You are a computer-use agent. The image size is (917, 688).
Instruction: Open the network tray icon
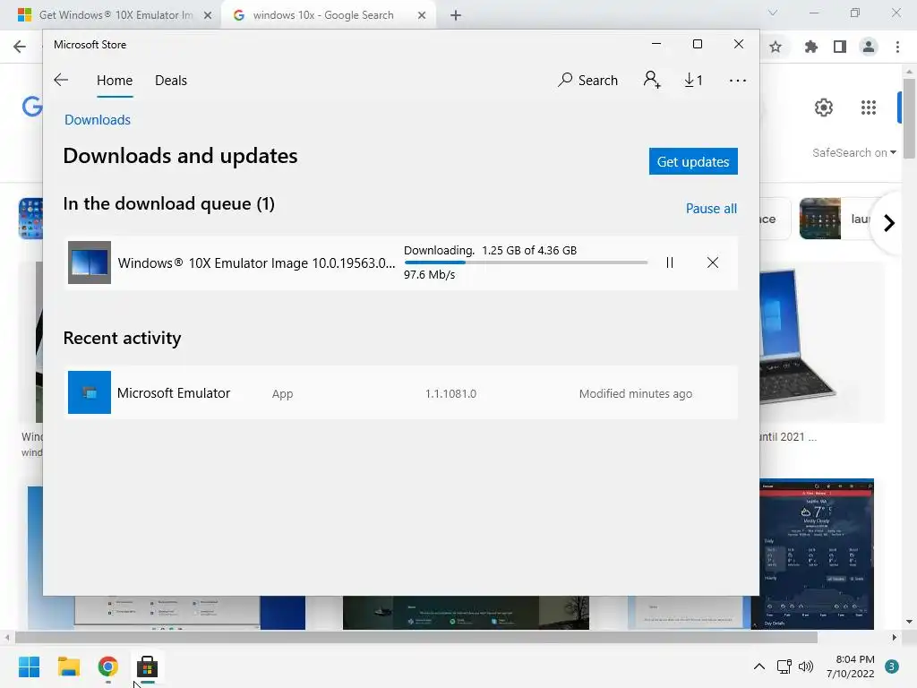pos(784,666)
